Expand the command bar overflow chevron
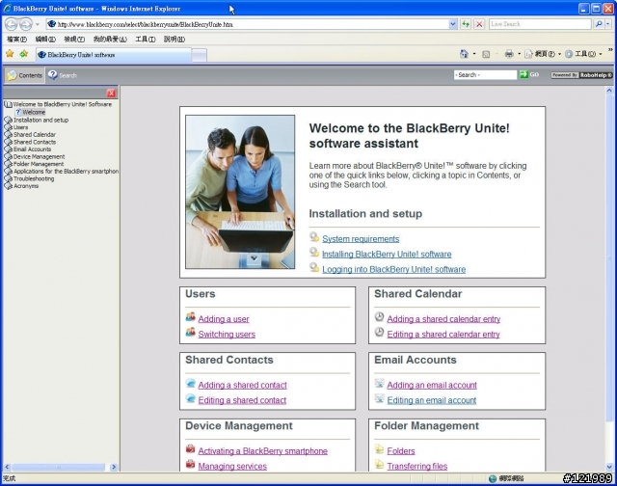This screenshot has width=617, height=486. point(610,50)
